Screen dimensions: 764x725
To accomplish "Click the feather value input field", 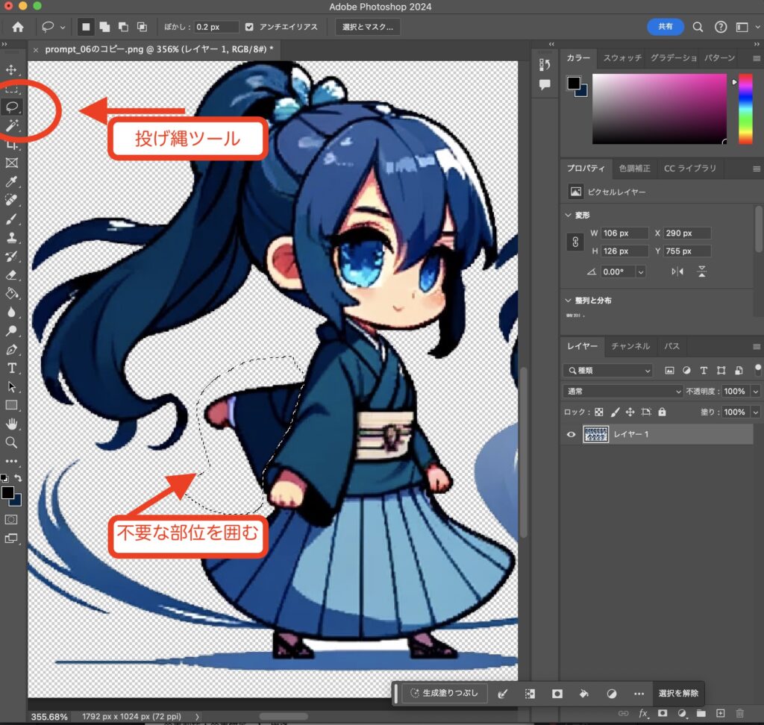I will pyautogui.click(x=216, y=27).
